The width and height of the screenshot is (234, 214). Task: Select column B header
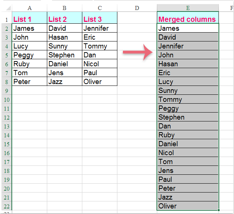(65, 8)
